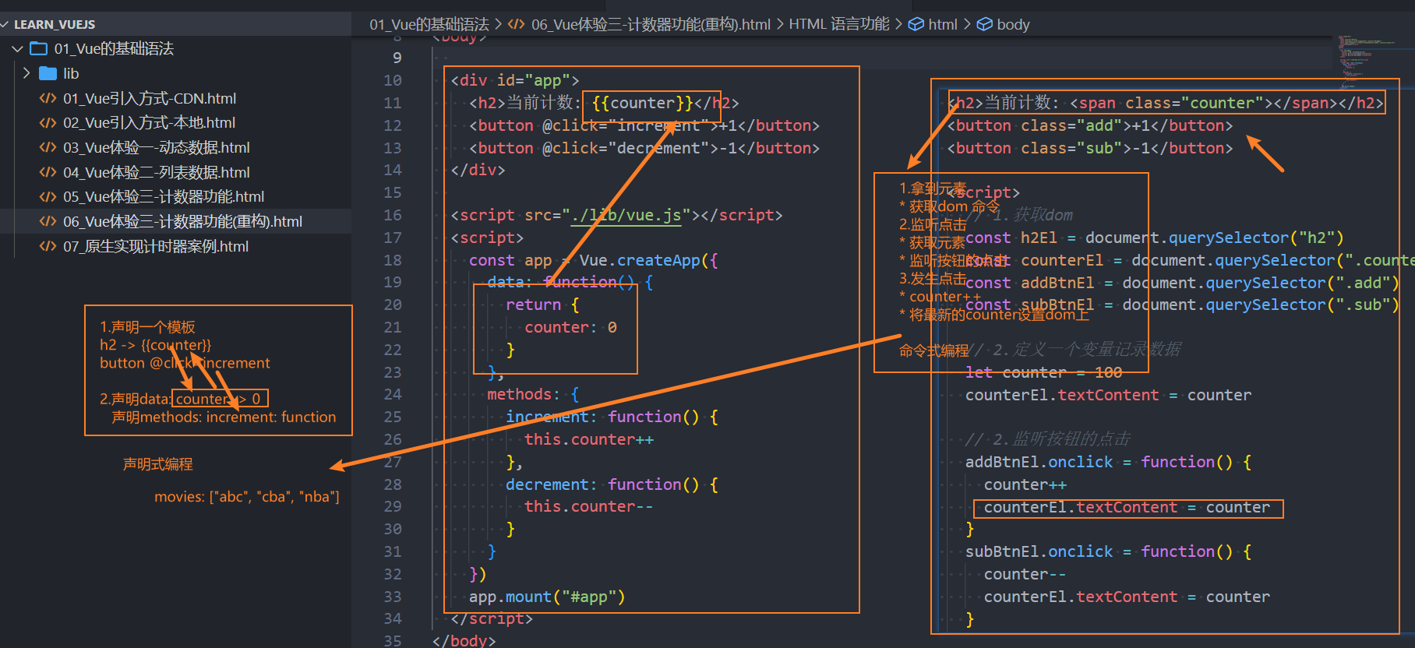Click the 01_Vue的基础语法 folder icon
1415x648 pixels.
tap(38, 49)
